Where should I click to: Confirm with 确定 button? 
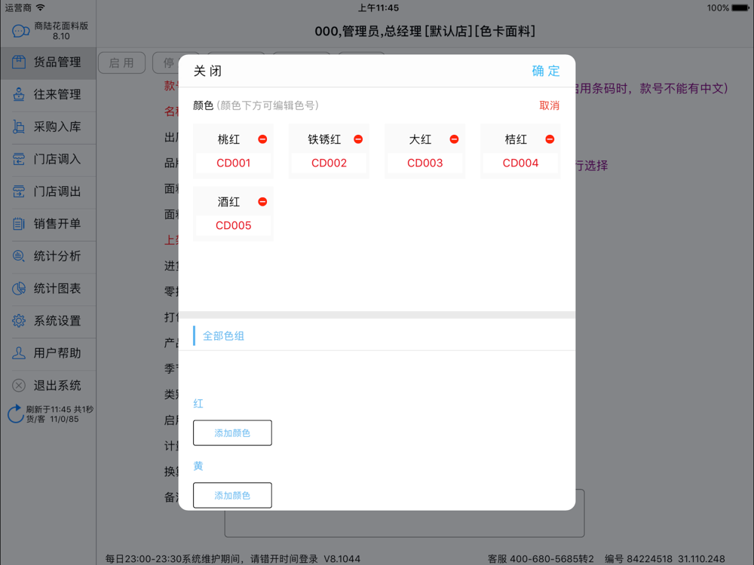tap(546, 71)
